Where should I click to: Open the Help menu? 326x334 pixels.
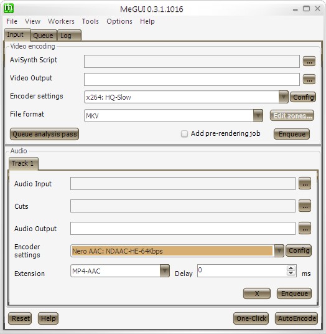point(147,21)
